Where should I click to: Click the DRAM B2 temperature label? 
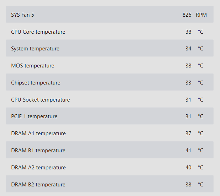pos(38,185)
